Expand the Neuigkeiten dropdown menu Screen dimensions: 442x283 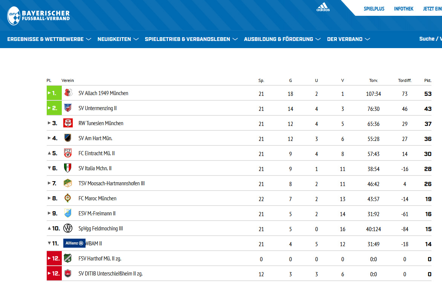118,39
